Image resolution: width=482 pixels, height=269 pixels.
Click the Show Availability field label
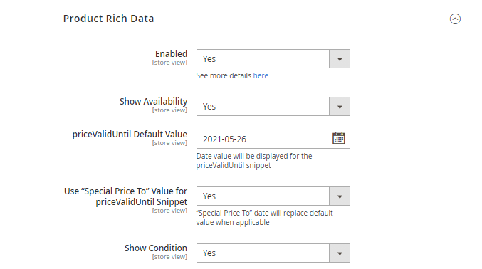[x=153, y=102]
